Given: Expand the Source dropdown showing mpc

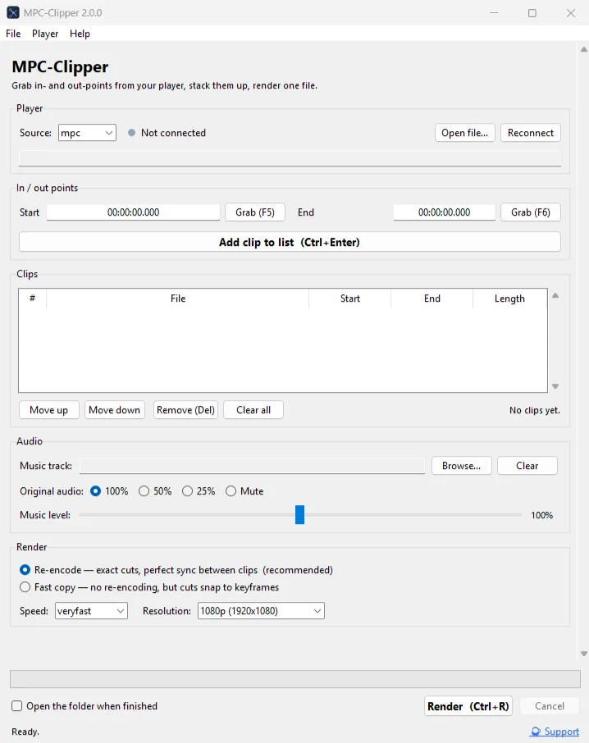Looking at the screenshot, I should click(x=87, y=133).
